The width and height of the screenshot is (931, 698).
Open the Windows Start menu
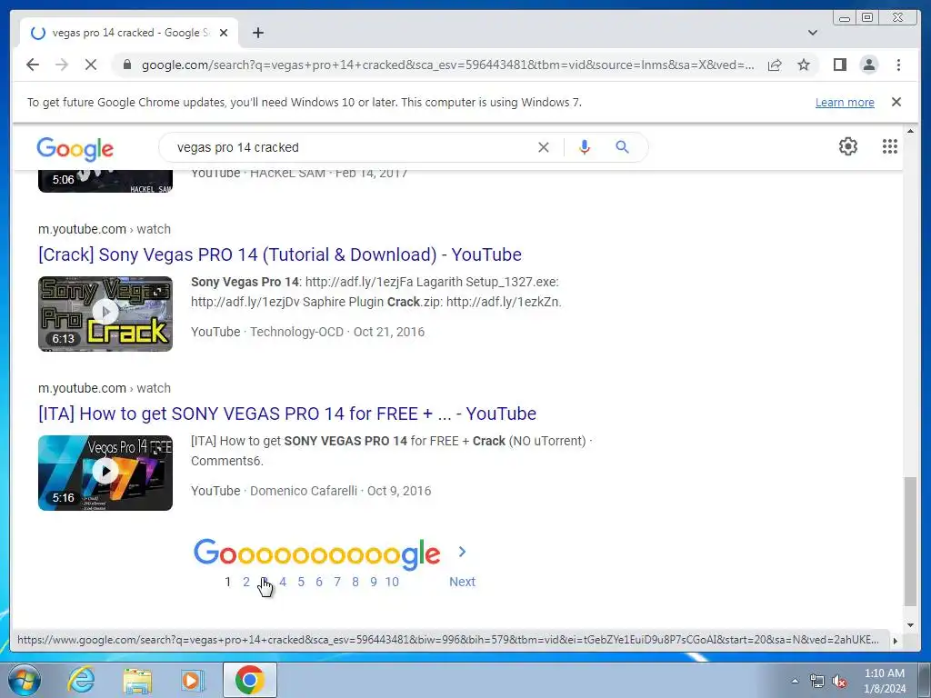pos(23,680)
